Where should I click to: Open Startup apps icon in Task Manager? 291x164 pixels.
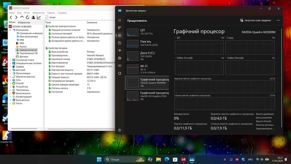[120, 50]
